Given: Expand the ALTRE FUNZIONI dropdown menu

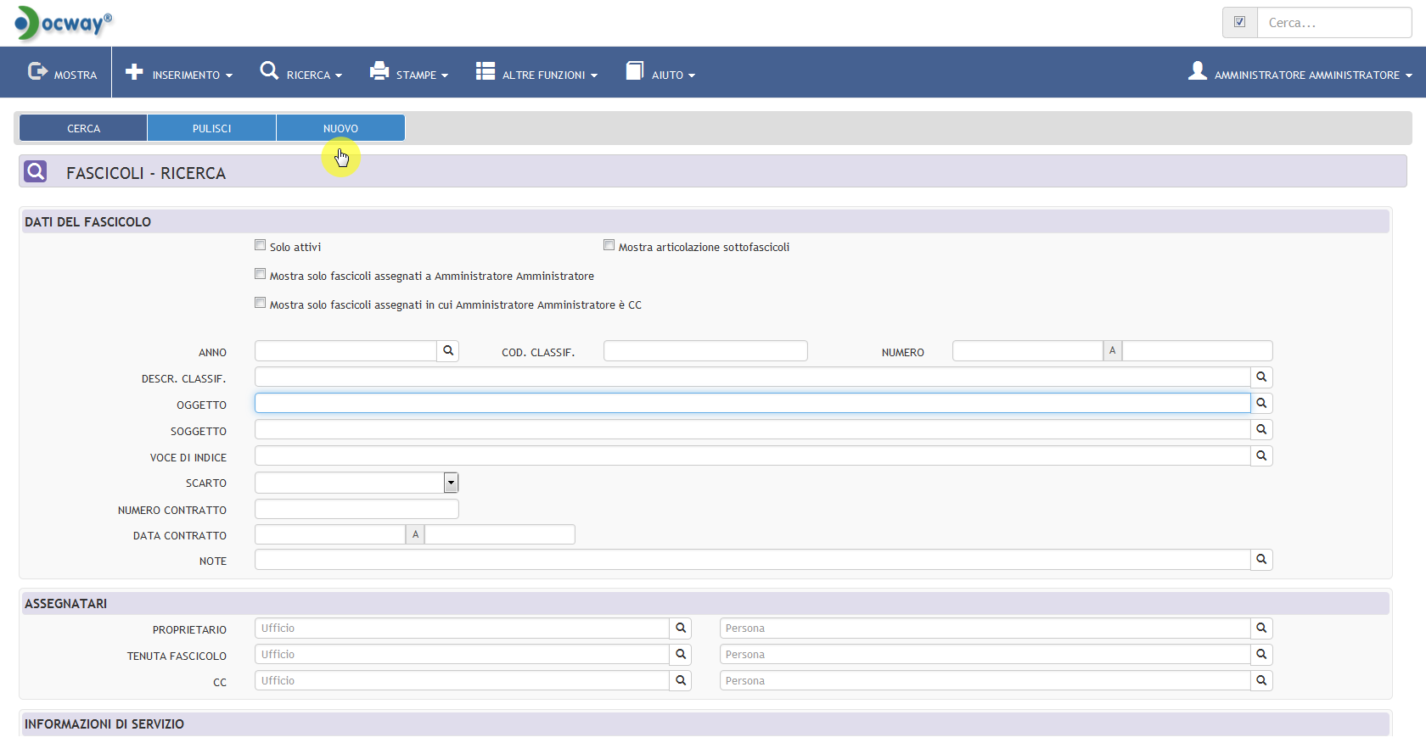Looking at the screenshot, I should (536, 74).
